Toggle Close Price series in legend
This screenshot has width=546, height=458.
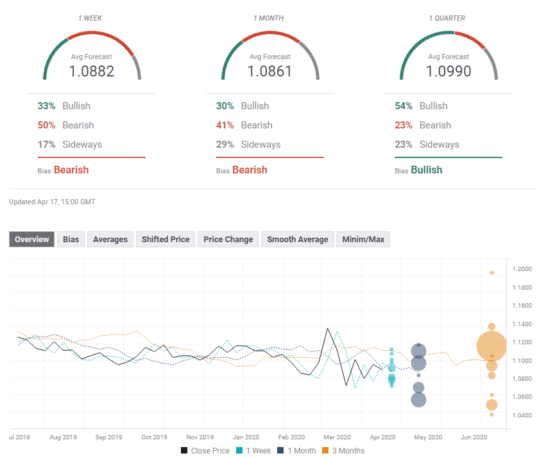[x=205, y=451]
